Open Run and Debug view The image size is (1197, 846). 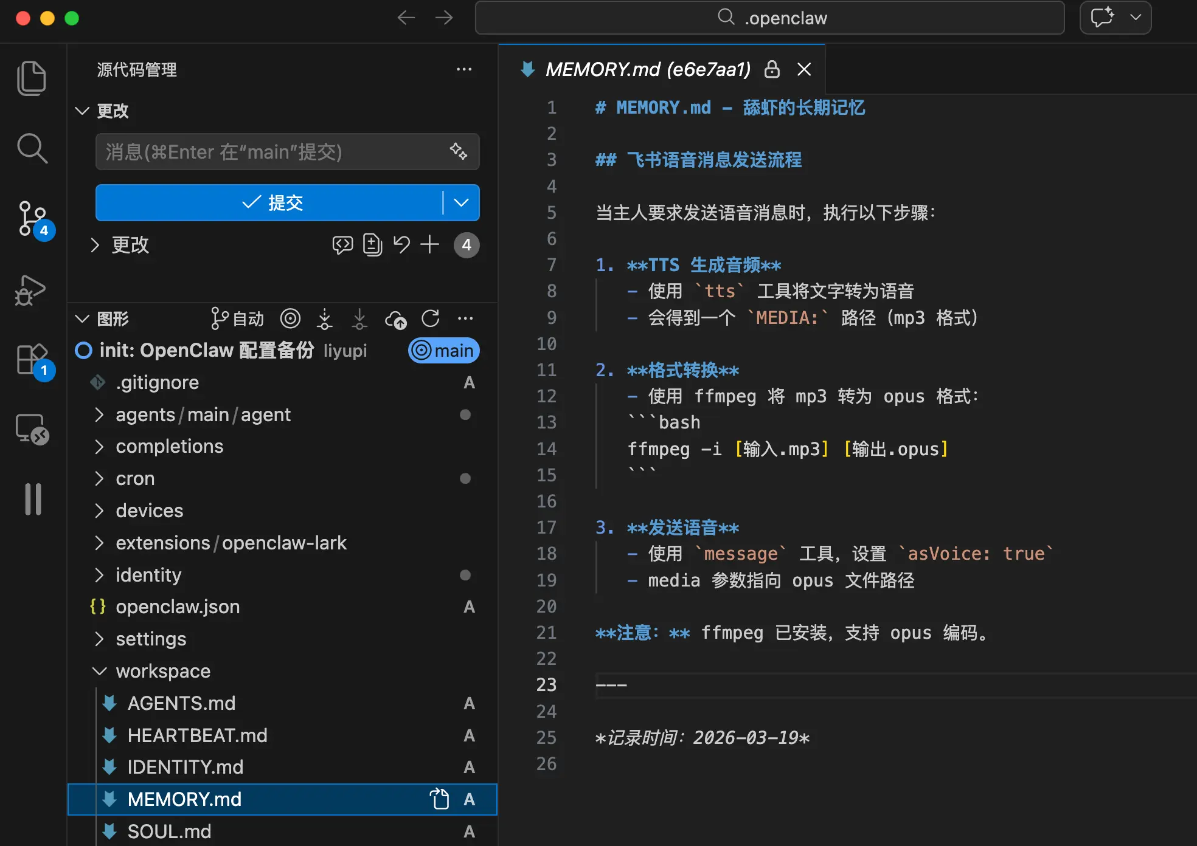click(30, 291)
